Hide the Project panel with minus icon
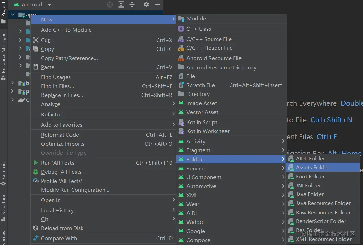This screenshot has width=363, height=245. pos(157,4)
